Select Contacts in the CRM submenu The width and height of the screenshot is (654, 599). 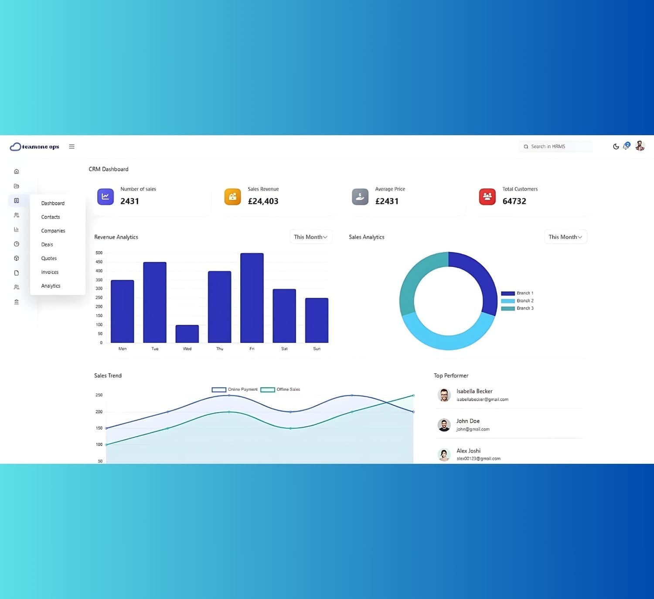(x=51, y=217)
